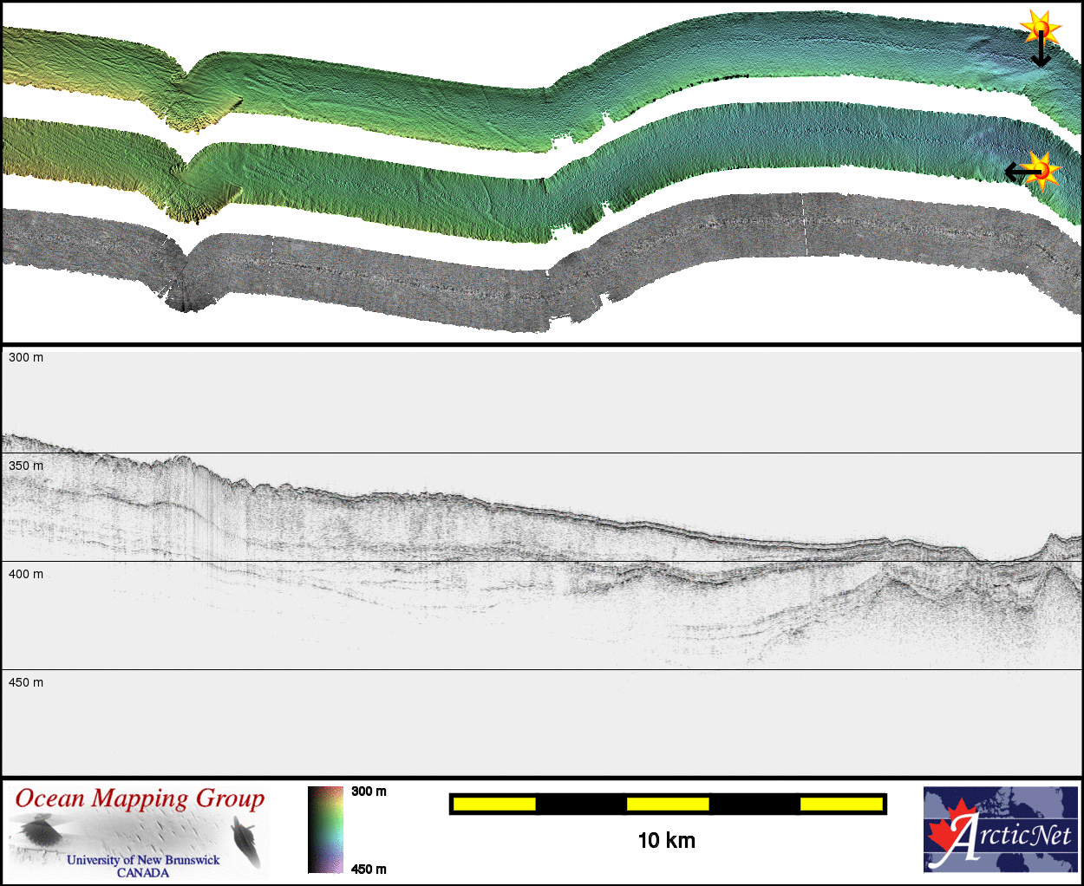
Task: Click the 400 m profile depth label
Action: click(26, 574)
